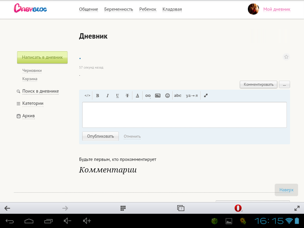Expand Категории list
This screenshot has height=228, width=304.
point(33,103)
